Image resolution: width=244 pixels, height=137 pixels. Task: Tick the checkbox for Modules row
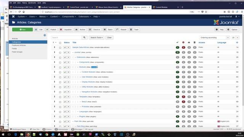(60, 67)
